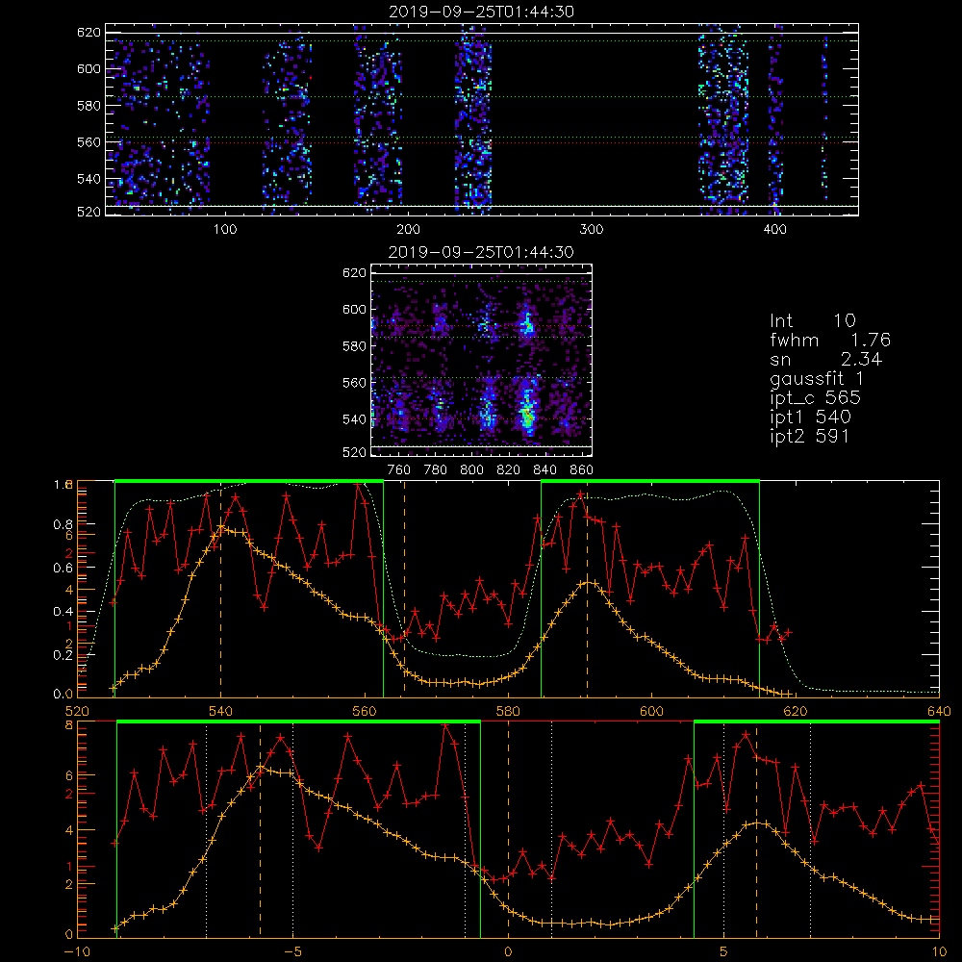
Task: Click the '400' x-axis label of top spectrogram
Action: (774, 230)
